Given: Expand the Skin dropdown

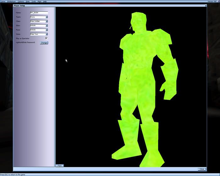Looking at the screenshot, I should click(x=47, y=25).
